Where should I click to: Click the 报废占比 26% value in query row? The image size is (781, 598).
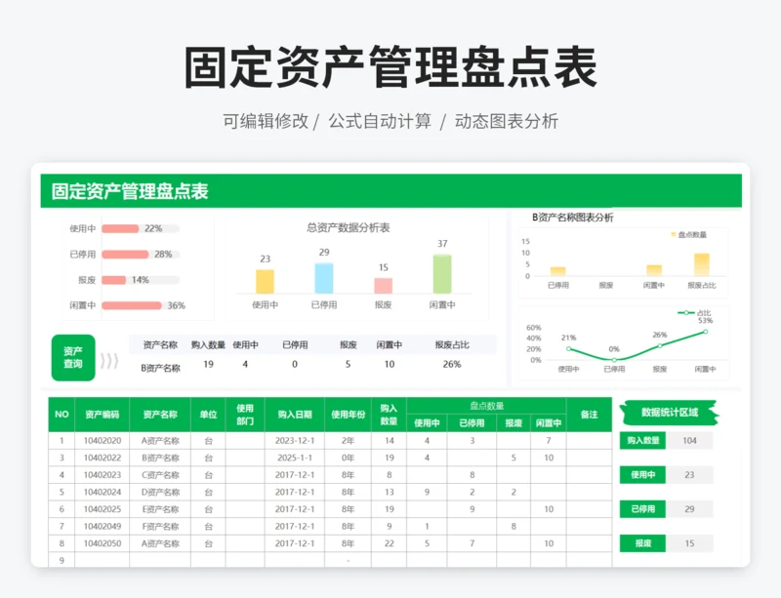[x=452, y=365]
